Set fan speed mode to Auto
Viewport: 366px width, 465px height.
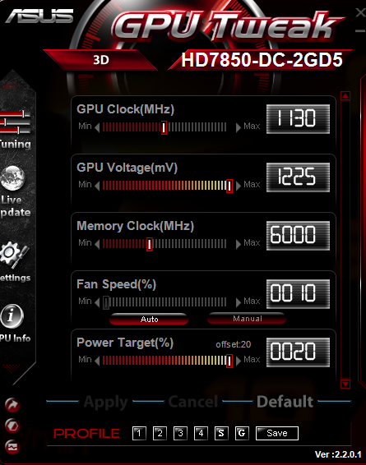149,319
